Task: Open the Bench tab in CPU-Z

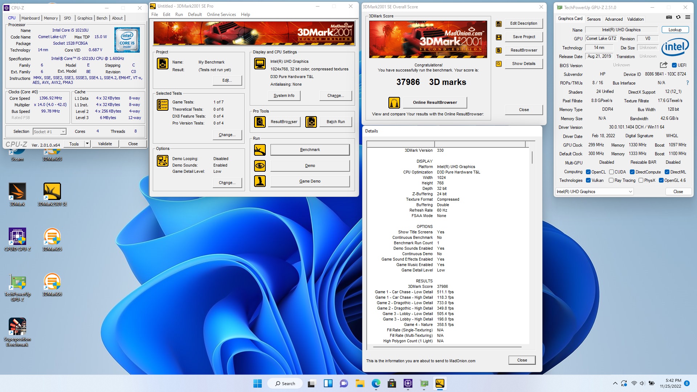Action: click(x=102, y=18)
